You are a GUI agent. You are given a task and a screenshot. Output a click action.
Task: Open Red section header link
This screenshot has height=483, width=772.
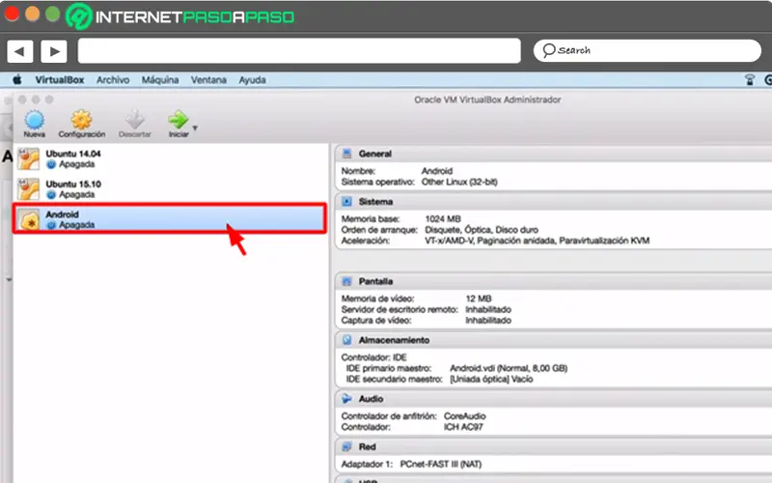coord(368,447)
